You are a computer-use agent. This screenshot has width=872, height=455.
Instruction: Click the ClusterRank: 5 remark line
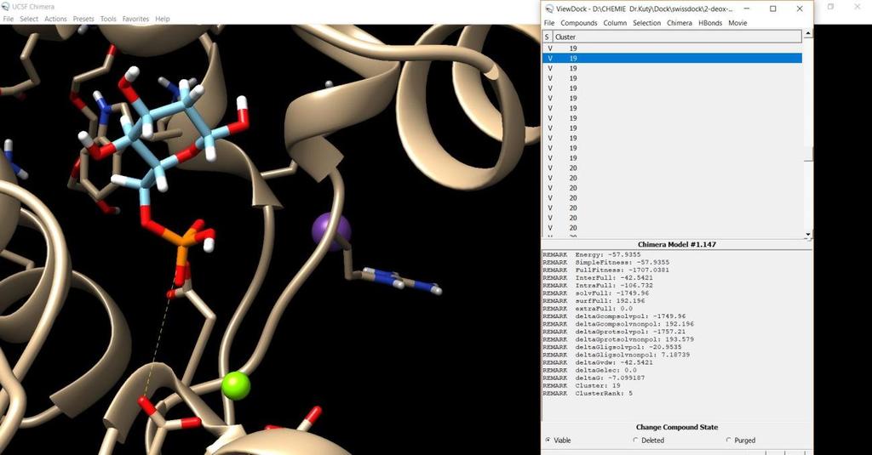click(588, 393)
